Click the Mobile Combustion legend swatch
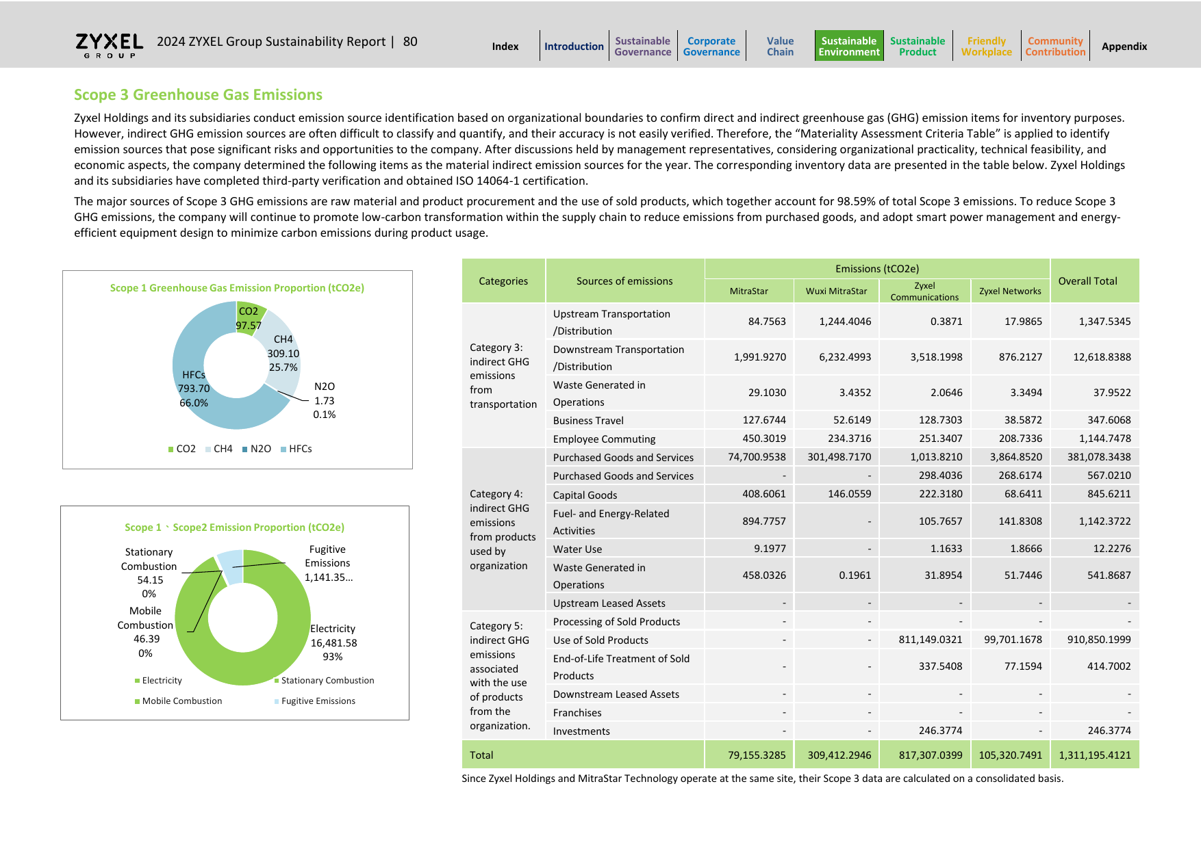 (x=138, y=701)
